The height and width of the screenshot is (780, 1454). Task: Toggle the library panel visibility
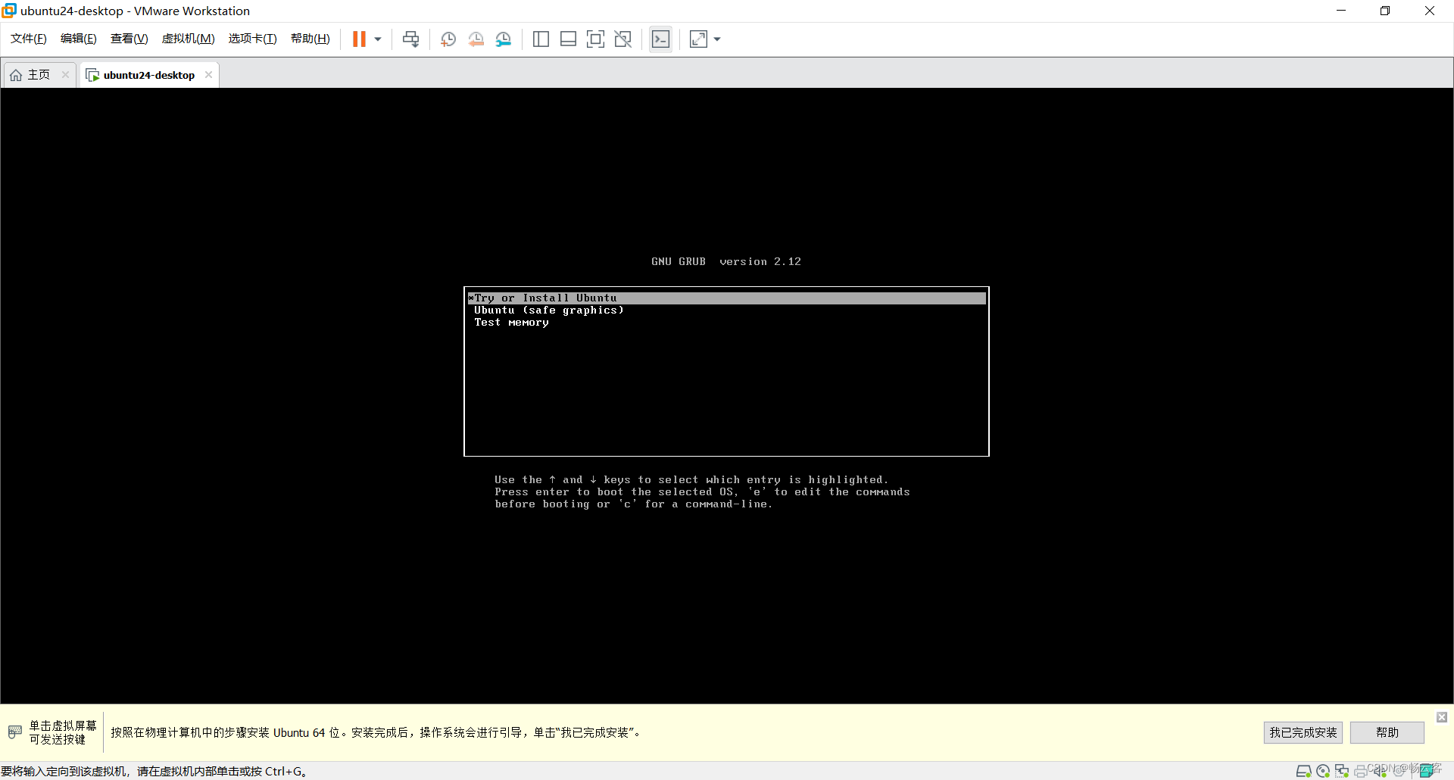(541, 39)
